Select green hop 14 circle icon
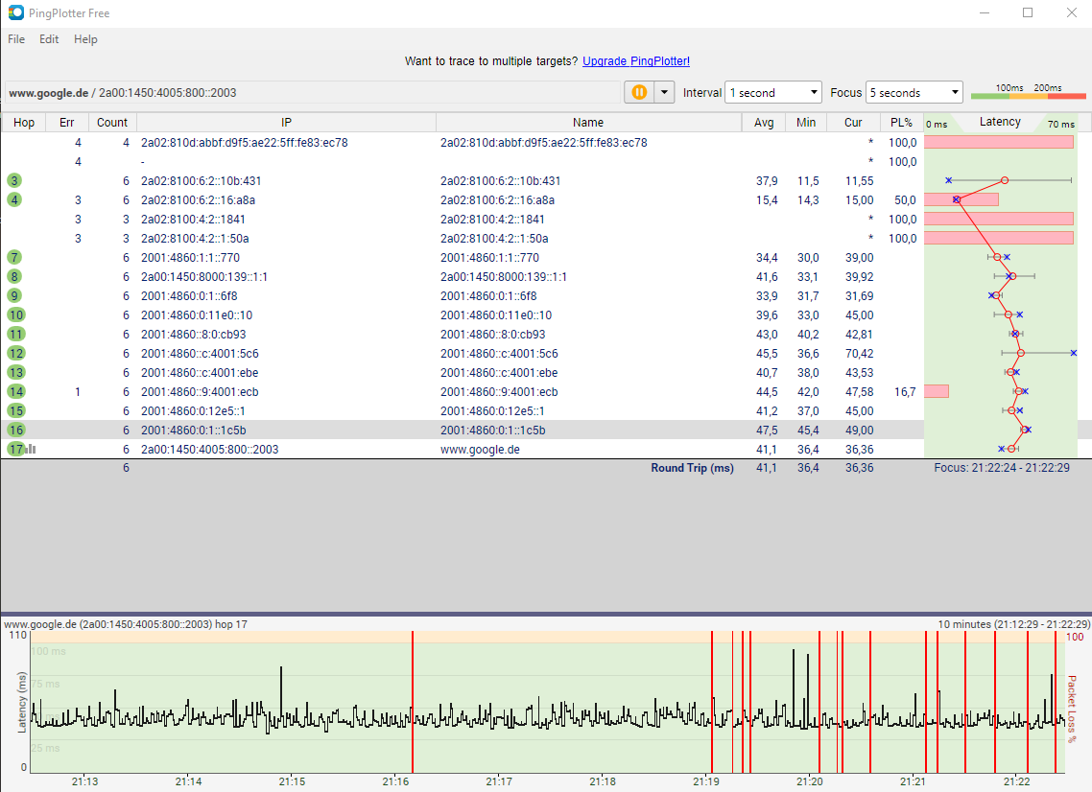The image size is (1092, 792). coord(16,392)
